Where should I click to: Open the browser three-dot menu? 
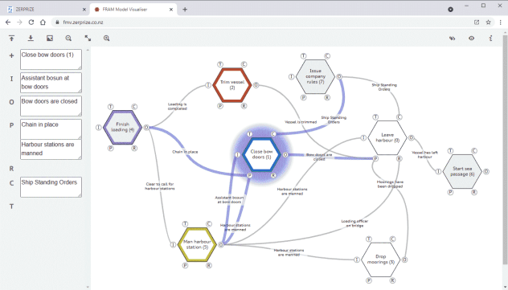(501, 22)
